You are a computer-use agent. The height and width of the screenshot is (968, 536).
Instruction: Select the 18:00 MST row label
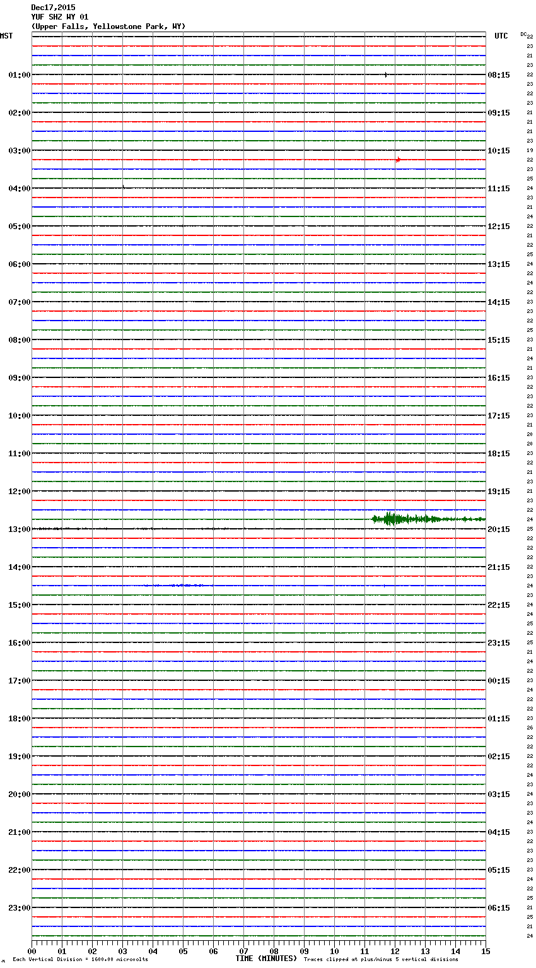(x=19, y=719)
